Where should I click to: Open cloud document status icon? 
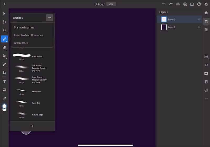click(x=178, y=4)
